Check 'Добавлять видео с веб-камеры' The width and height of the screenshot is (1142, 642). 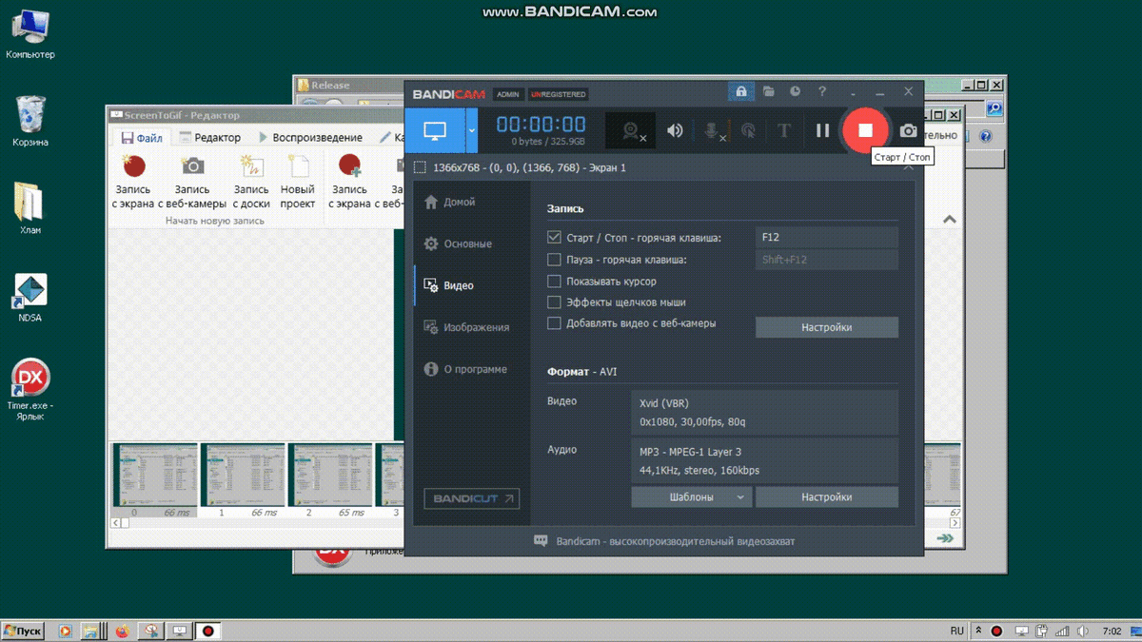pyautogui.click(x=553, y=322)
